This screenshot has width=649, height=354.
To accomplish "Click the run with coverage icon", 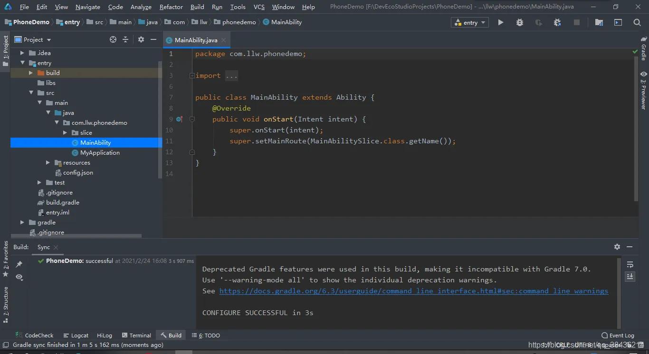I will pyautogui.click(x=538, y=22).
